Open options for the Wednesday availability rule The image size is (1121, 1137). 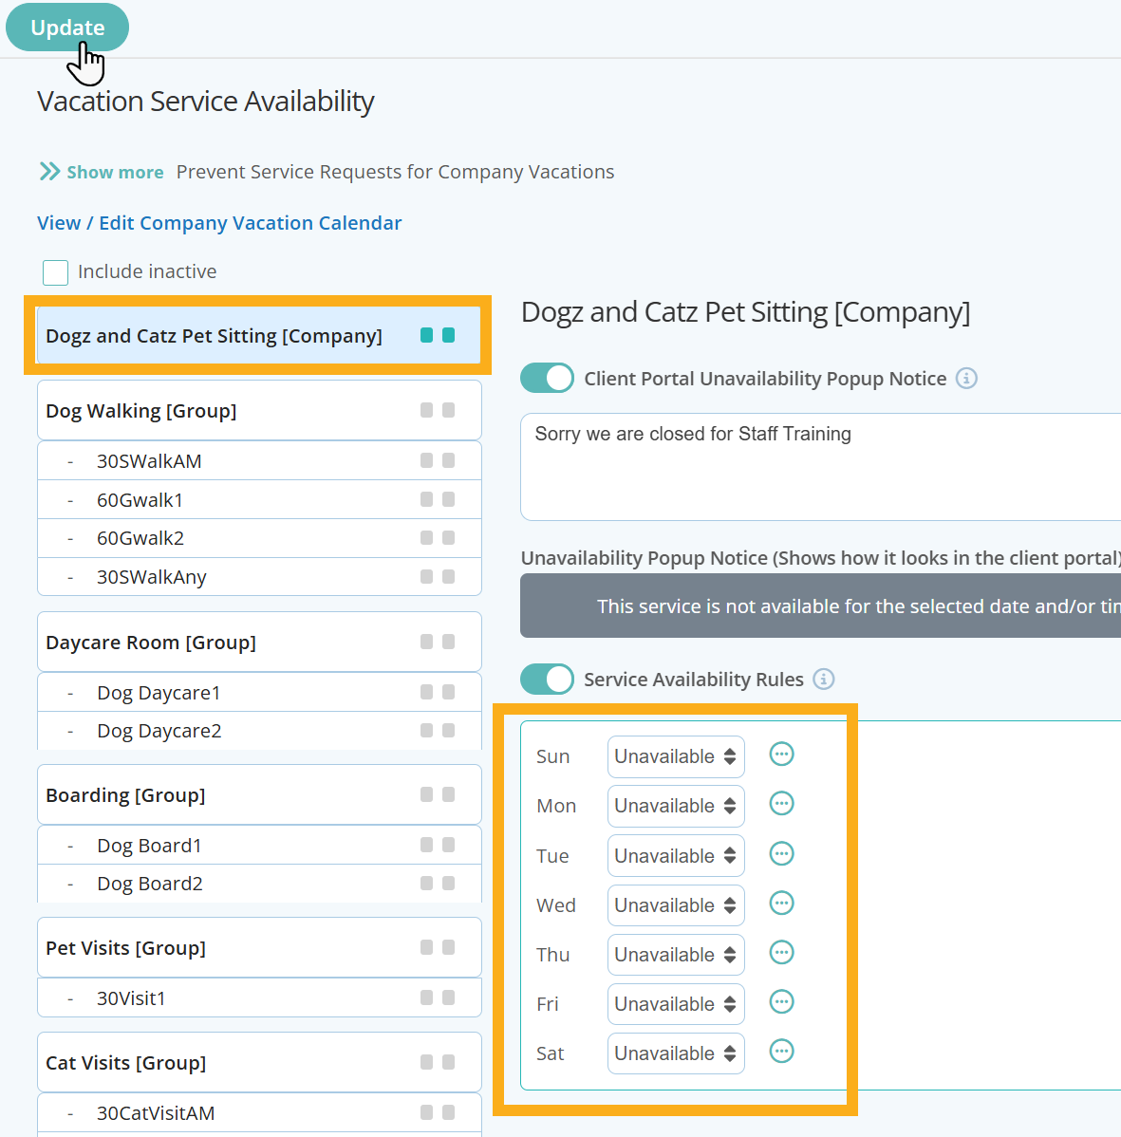pos(781,903)
